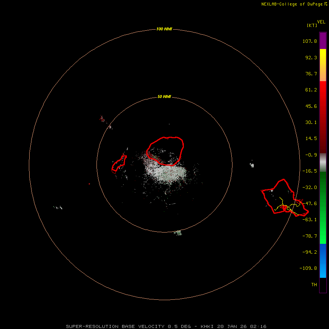Pick the dark red swatch near 14.5

(323, 139)
